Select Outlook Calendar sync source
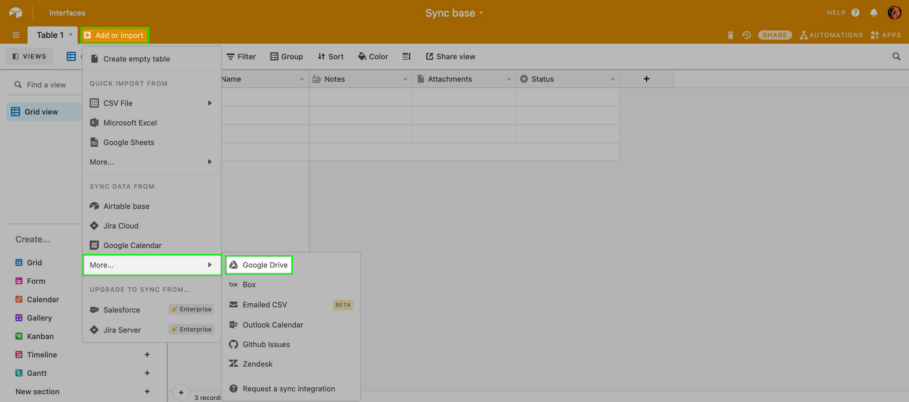The width and height of the screenshot is (909, 402). click(x=291, y=325)
